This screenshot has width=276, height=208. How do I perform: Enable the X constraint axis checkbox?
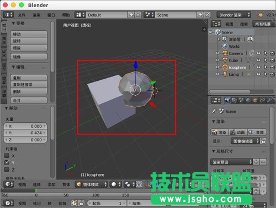7,156
